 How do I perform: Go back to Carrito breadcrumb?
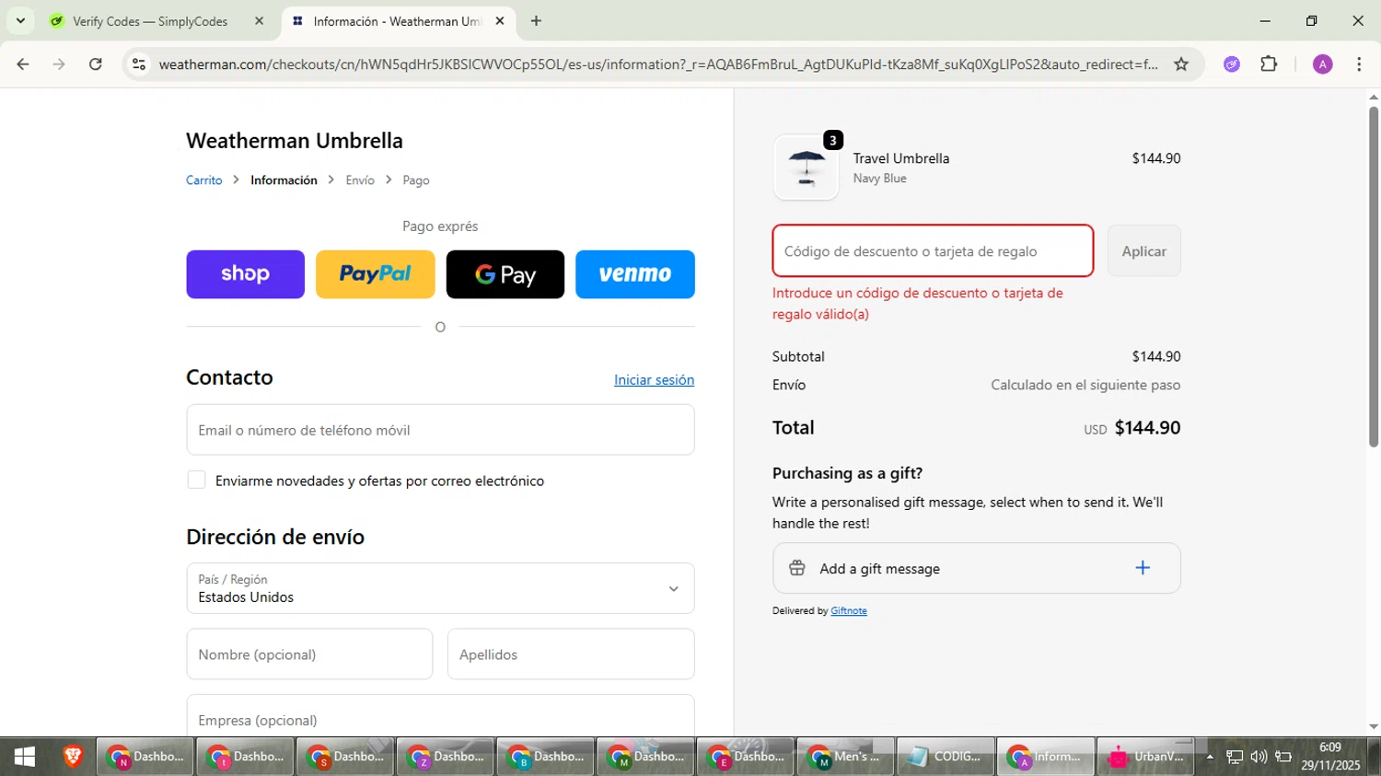[x=204, y=180]
